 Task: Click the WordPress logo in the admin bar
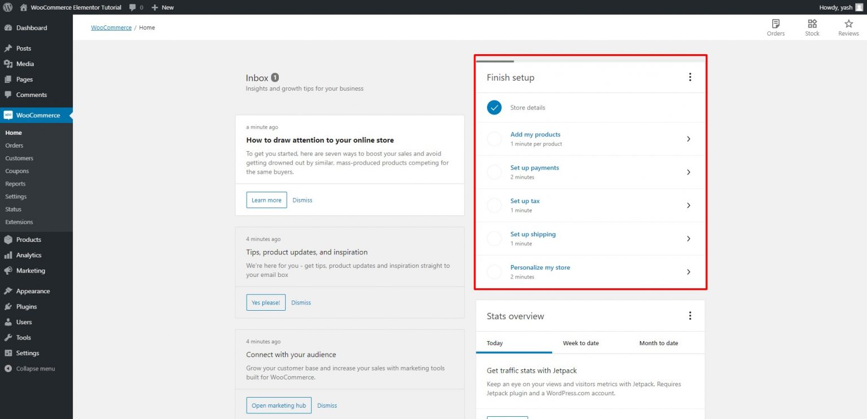[7, 7]
